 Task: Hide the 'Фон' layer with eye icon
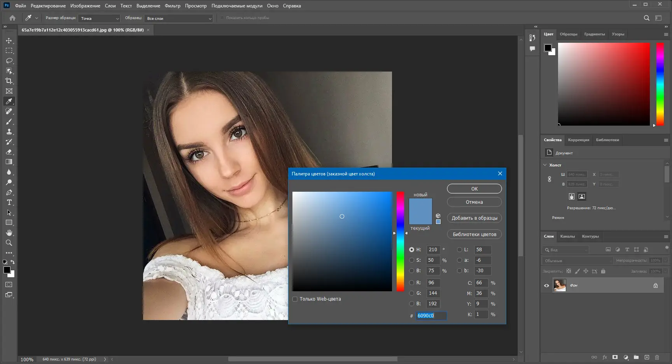click(546, 285)
